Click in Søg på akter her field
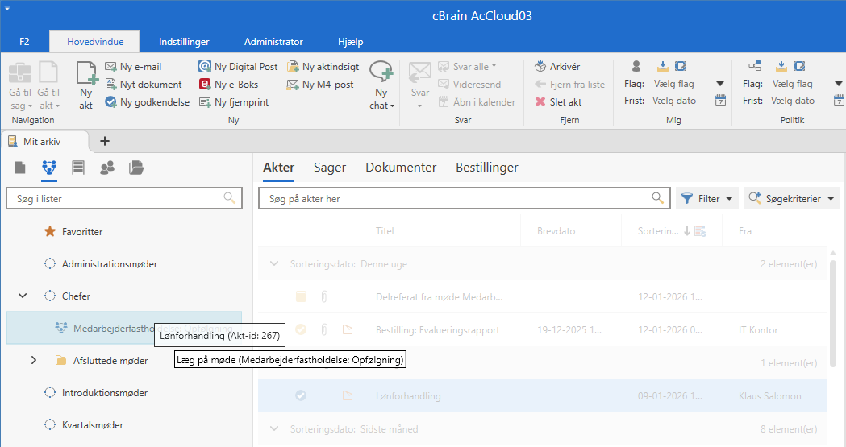The height and width of the screenshot is (447, 846). tap(465, 198)
